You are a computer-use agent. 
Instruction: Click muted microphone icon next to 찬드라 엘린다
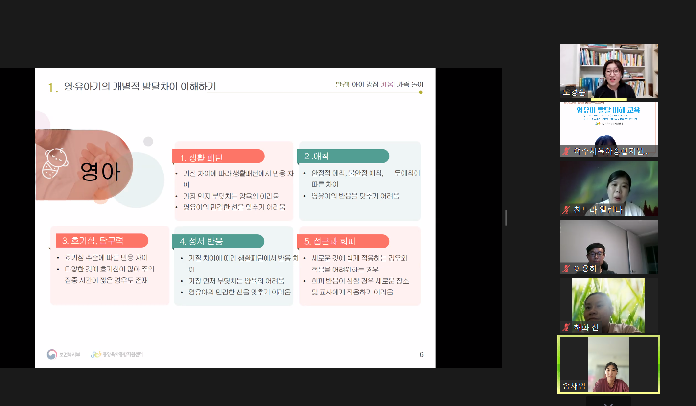point(566,210)
